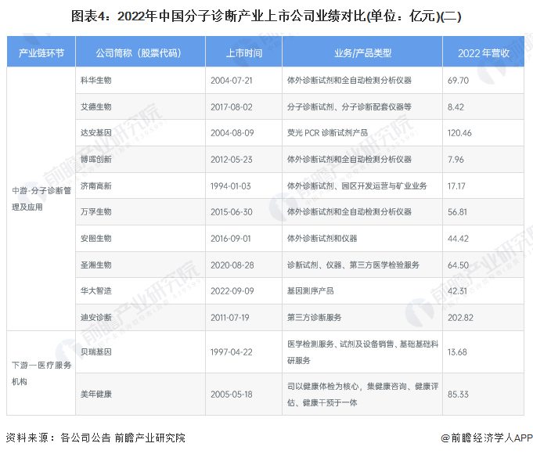Select the chart title 图表4
Screen dimensions: 533x454
(x=266, y=16)
